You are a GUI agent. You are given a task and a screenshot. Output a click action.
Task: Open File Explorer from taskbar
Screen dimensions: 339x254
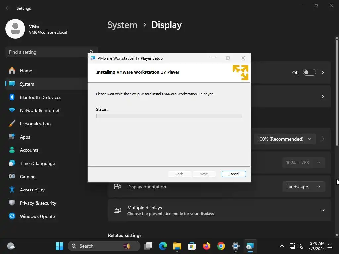point(177,246)
